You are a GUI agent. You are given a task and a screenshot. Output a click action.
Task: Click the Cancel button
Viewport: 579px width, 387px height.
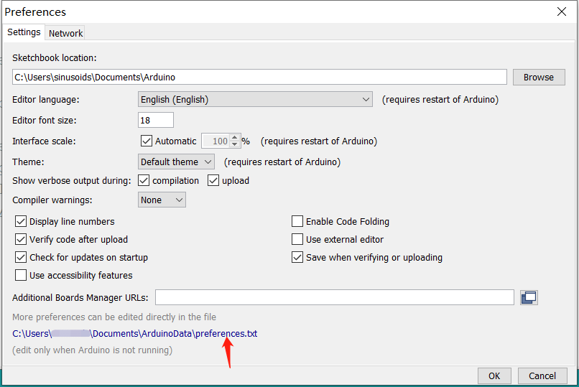click(x=542, y=376)
